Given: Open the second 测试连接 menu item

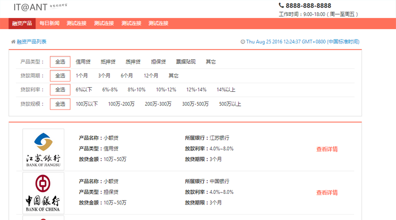Looking at the screenshot, I should point(104,23).
